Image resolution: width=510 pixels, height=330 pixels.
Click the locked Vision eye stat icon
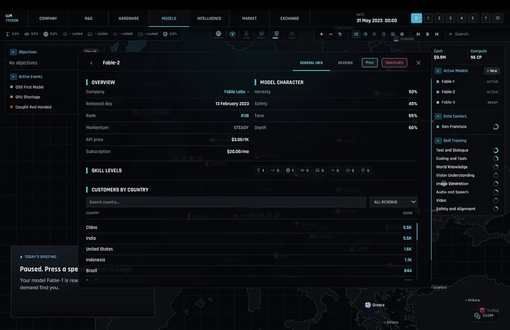click(65, 34)
